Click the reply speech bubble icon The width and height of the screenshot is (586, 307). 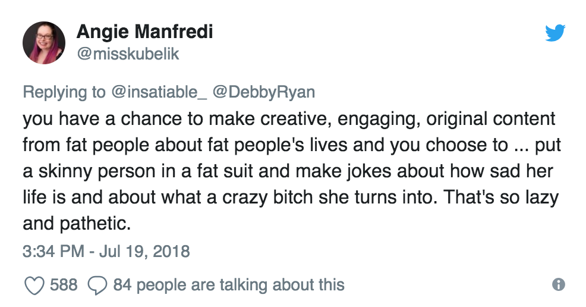tap(96, 284)
